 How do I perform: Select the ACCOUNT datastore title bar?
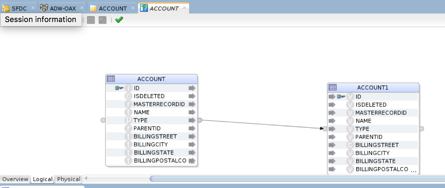click(x=151, y=79)
